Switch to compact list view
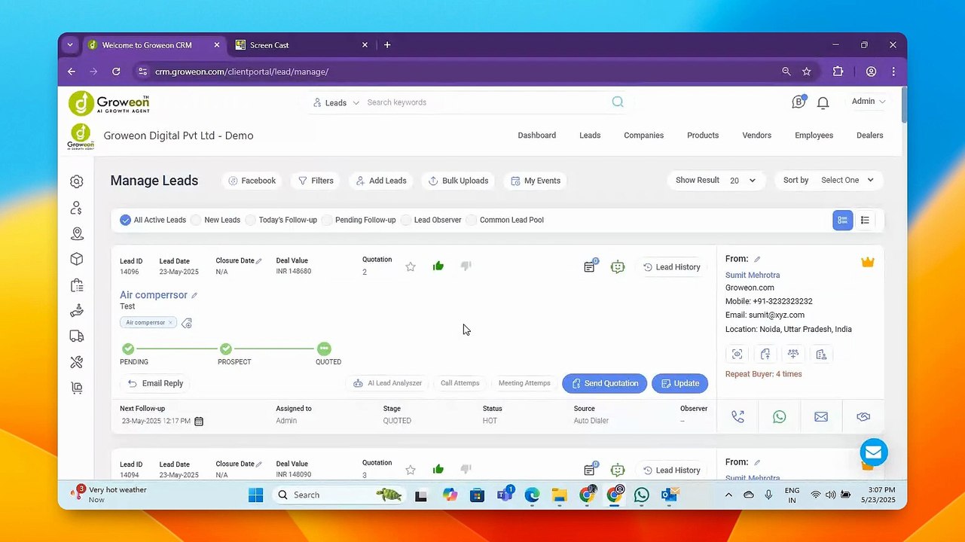 pyautogui.click(x=865, y=220)
